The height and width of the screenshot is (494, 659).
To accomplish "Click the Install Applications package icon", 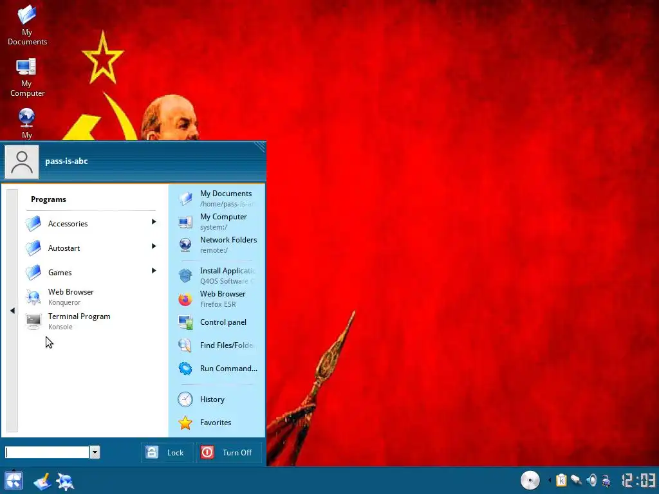I will 185,275.
